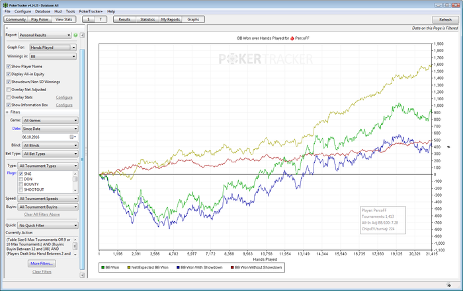Click the sidebar scroll-down arrow button
The image size is (463, 291).
pos(82,275)
